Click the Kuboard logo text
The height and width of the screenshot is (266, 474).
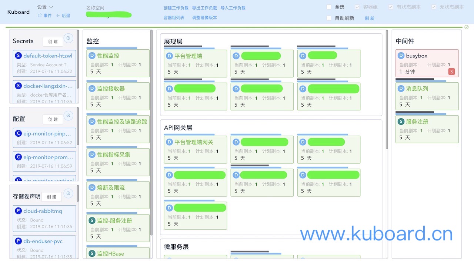click(19, 12)
